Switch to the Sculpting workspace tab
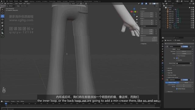The height and width of the screenshot is (110, 195). click(x=38, y=1)
